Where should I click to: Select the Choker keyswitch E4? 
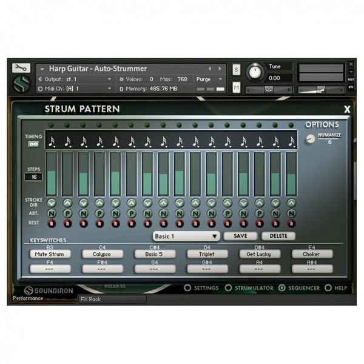point(312,254)
